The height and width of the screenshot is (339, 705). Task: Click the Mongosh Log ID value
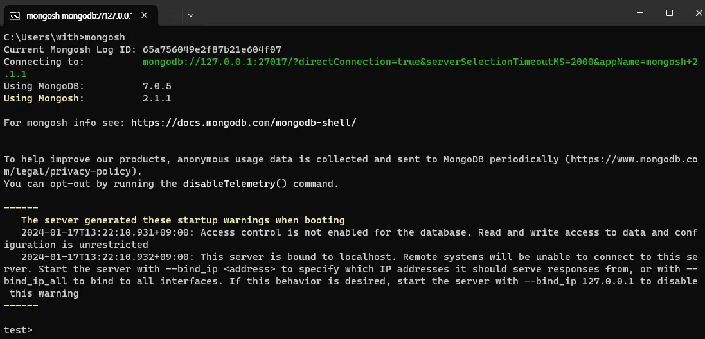point(211,49)
